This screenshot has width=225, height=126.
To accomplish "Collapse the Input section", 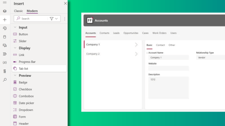I will [15, 27].
